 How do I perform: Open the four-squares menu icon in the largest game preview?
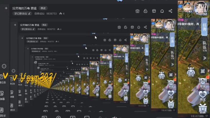(x=203, y=71)
